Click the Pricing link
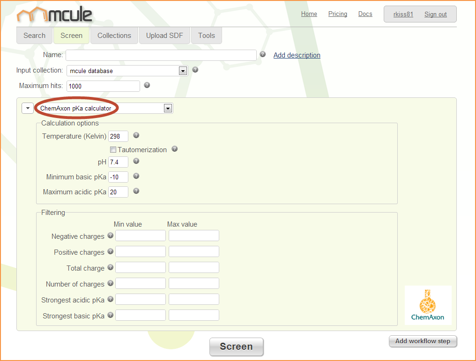 (x=337, y=14)
